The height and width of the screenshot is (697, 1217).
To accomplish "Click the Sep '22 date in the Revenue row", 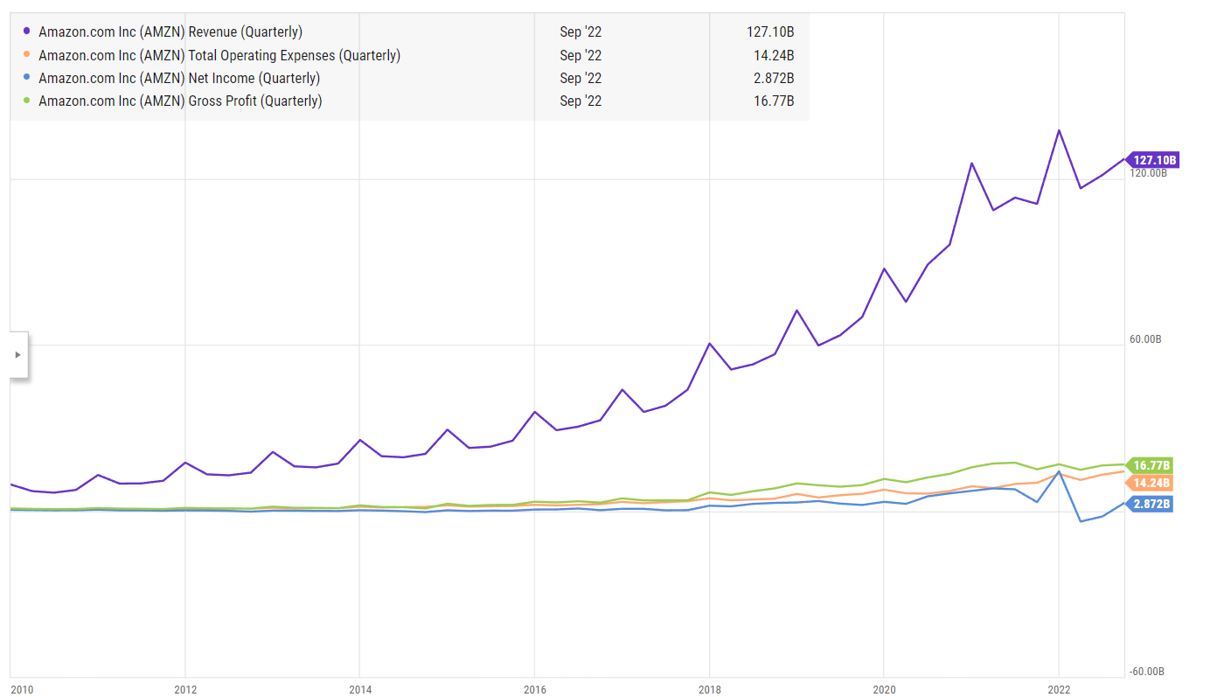I will pos(581,32).
